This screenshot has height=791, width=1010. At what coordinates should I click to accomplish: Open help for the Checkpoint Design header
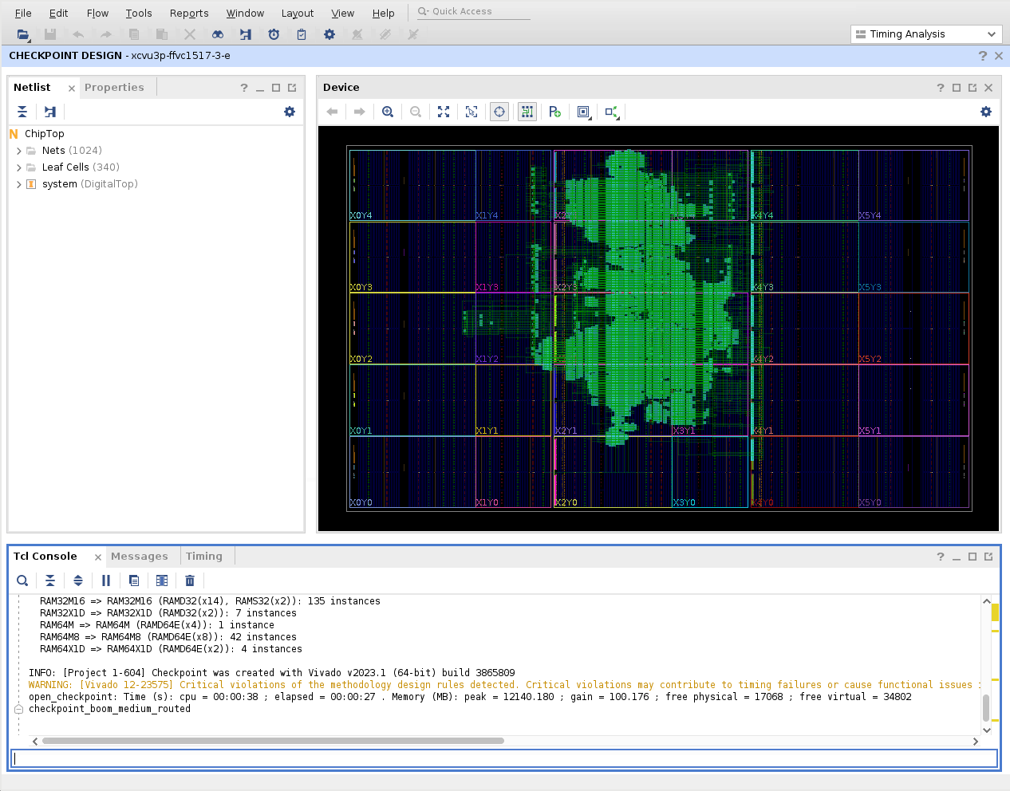[x=983, y=56]
